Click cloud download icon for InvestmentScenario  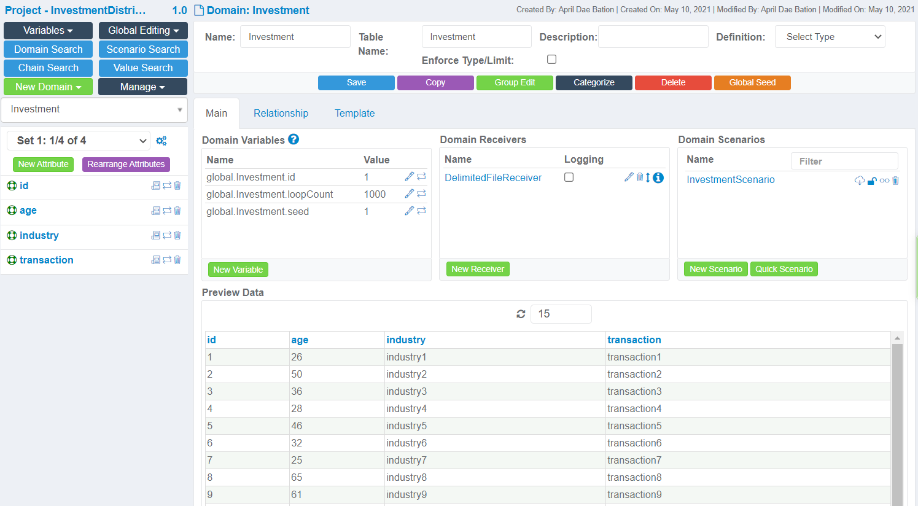860,181
